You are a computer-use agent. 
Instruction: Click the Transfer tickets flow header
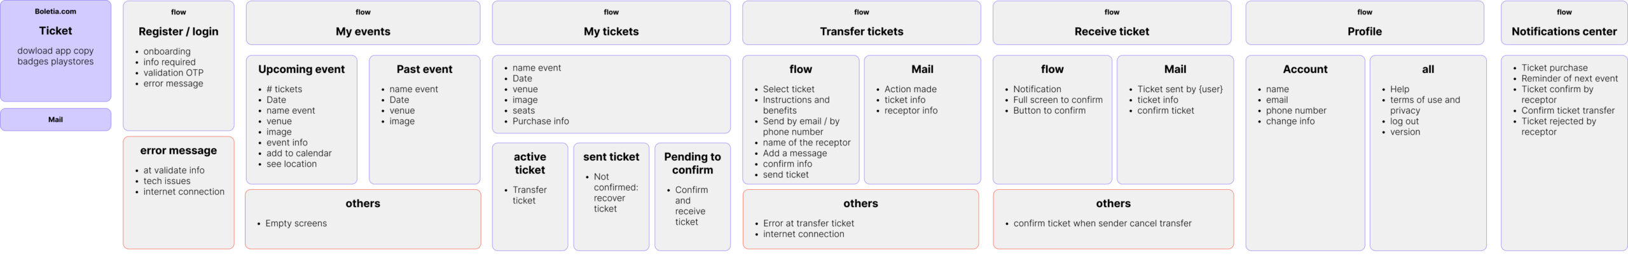coord(861,23)
